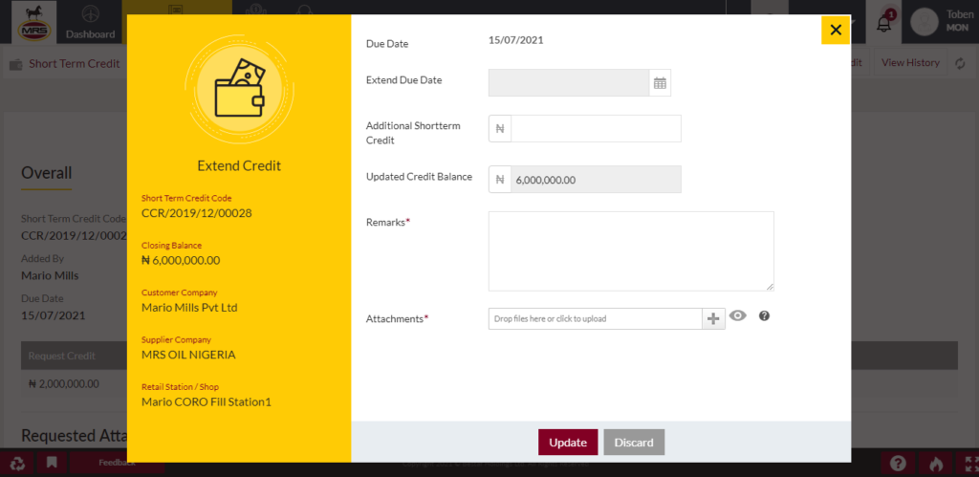Toggle fullscreen via bottom-bar expand icon
Screen dimensions: 979x477
(969, 464)
